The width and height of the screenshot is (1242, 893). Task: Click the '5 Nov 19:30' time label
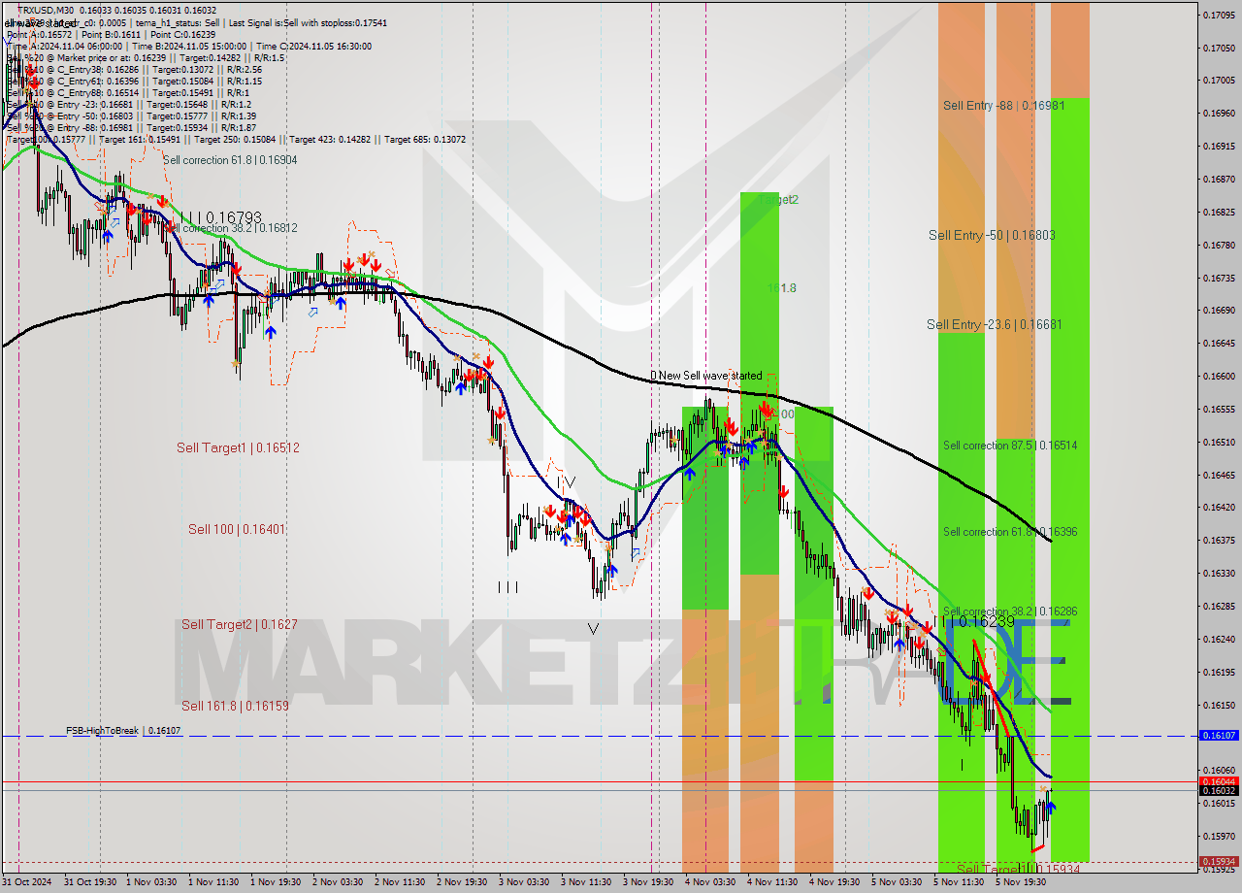(x=1020, y=882)
